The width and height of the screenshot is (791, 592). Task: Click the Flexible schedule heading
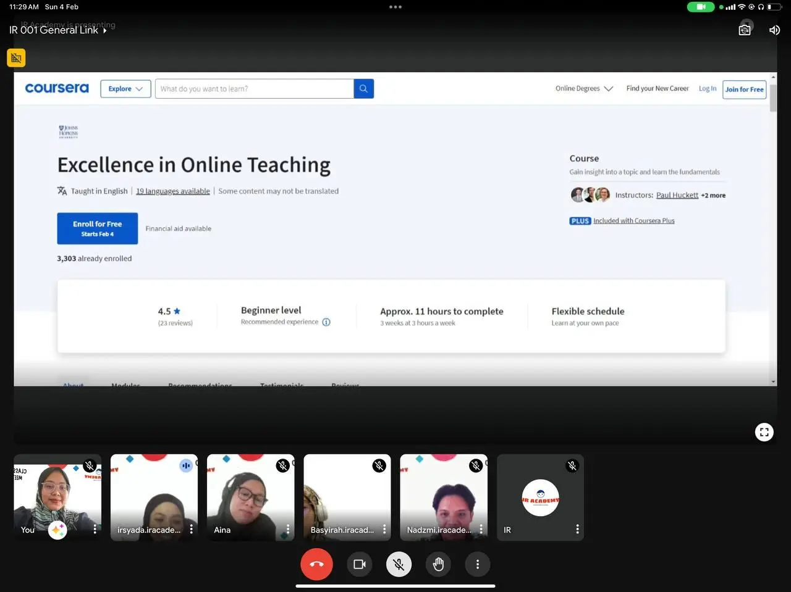tap(588, 311)
